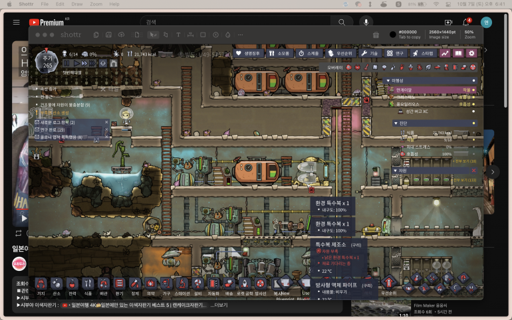512x320 pixels.
Task: Open the Base (기지) build category
Action: point(41,284)
